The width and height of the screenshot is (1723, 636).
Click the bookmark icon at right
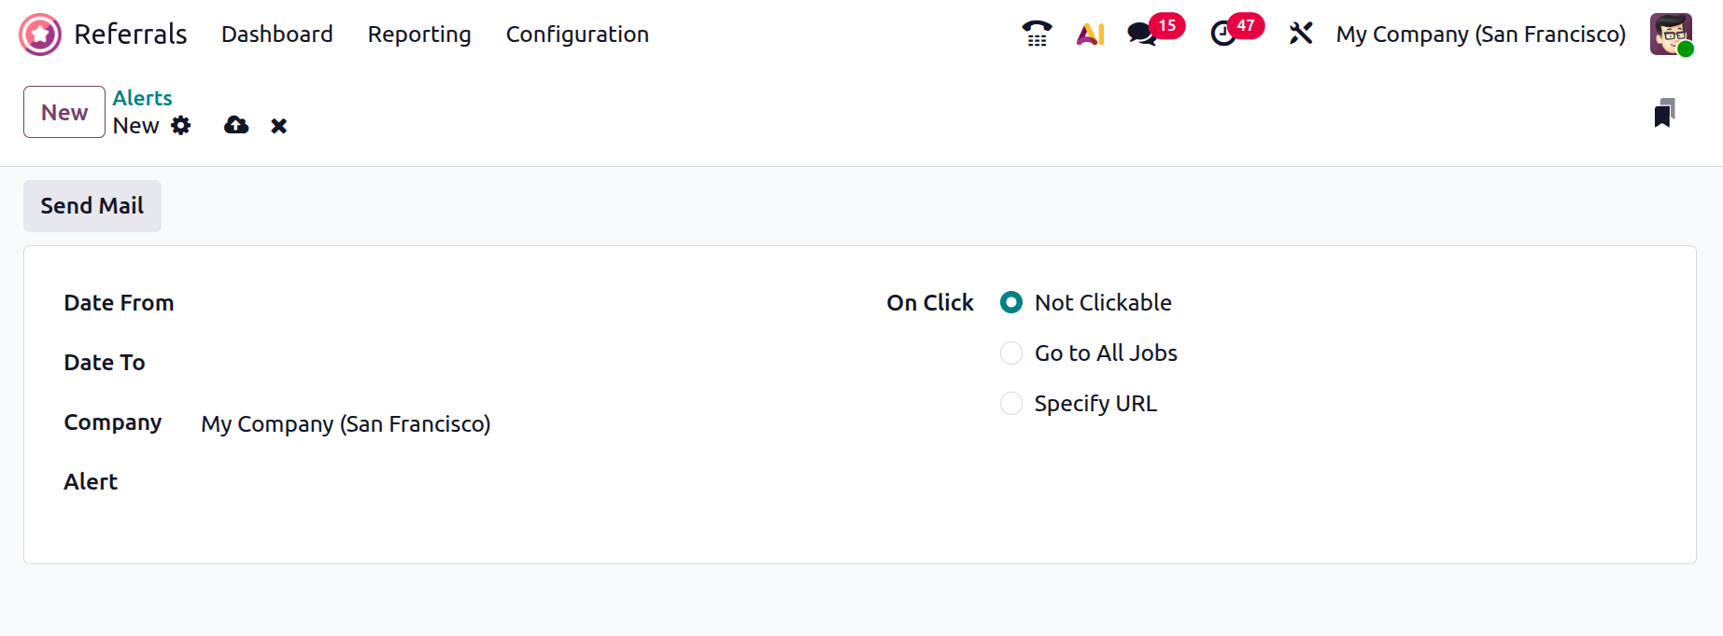coord(1663,113)
